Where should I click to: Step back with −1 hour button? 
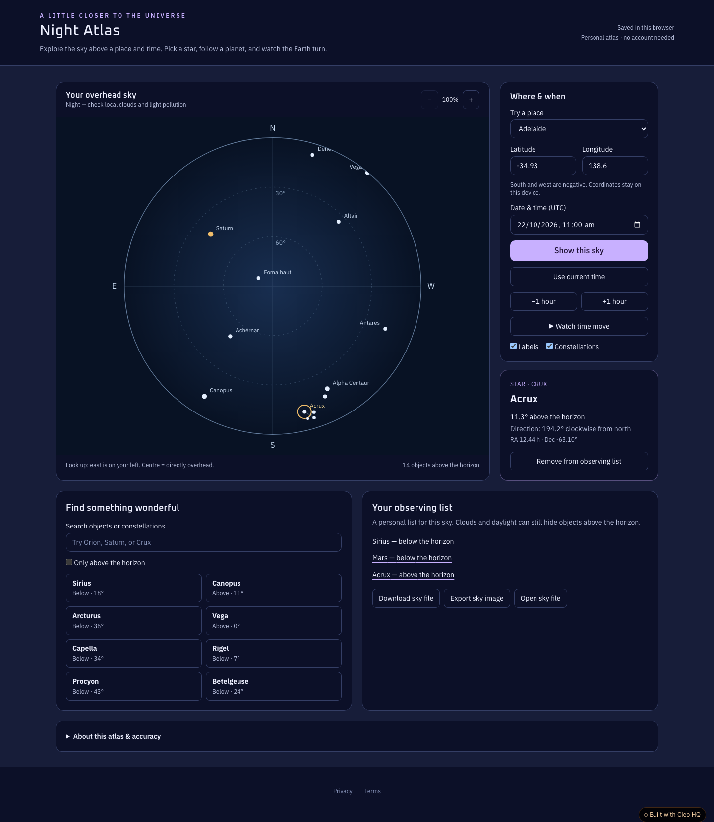click(x=543, y=301)
